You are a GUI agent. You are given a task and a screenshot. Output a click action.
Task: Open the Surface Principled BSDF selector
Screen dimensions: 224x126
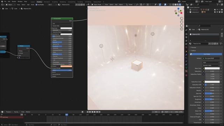[x=211, y=58]
